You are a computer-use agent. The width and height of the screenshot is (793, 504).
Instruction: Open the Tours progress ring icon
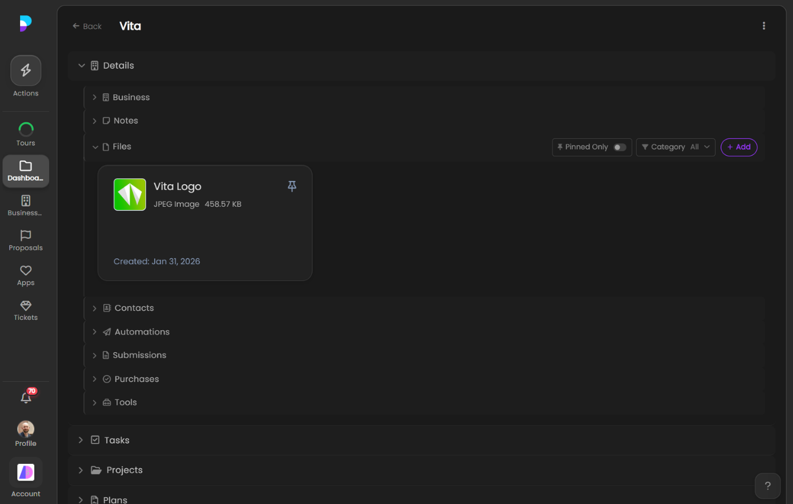[26, 129]
